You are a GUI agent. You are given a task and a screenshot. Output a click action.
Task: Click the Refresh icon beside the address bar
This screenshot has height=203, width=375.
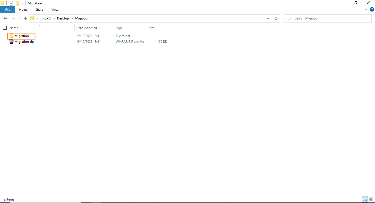coord(276,18)
